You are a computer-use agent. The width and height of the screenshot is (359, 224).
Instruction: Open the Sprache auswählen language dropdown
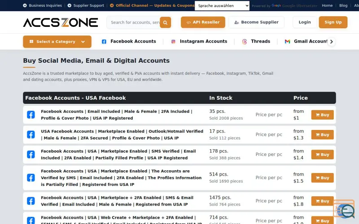click(222, 6)
